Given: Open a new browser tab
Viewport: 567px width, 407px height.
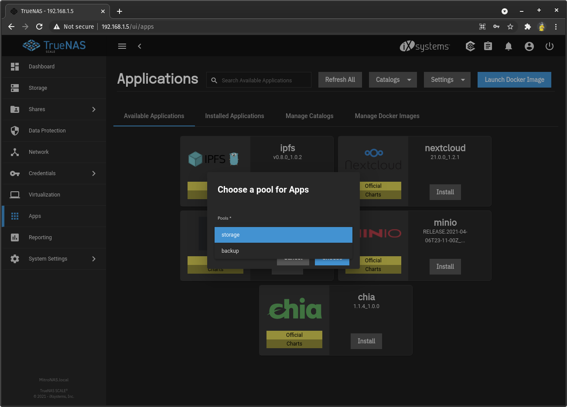Looking at the screenshot, I should (120, 11).
